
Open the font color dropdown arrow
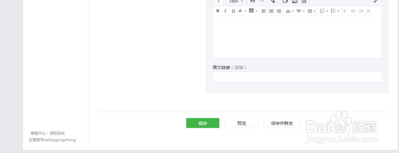point(245,11)
